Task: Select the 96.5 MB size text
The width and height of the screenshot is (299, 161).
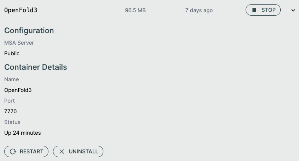Action: click(x=135, y=10)
